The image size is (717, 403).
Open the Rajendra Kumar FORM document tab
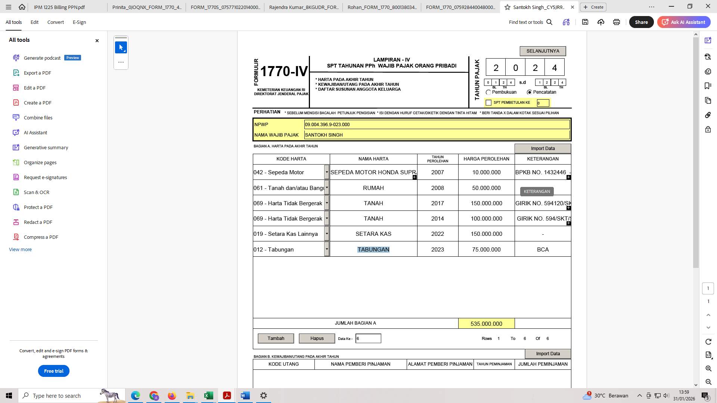pos(304,7)
